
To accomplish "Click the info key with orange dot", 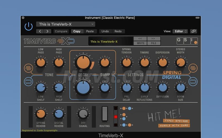I will (x=194, y=41).
